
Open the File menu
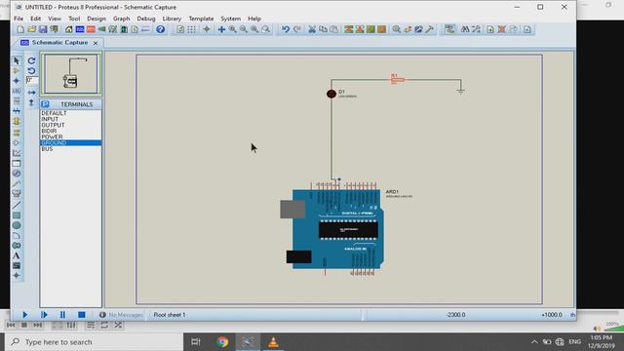19,19
